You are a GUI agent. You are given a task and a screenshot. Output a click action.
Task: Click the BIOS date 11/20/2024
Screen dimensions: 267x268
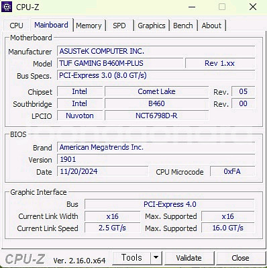coord(103,171)
